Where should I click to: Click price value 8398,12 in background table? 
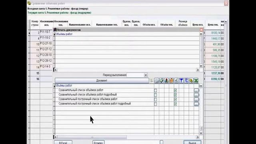[x=216, y=79]
